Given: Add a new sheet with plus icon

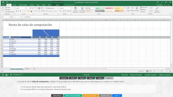Looking at the screenshot, I should click(34, 69).
